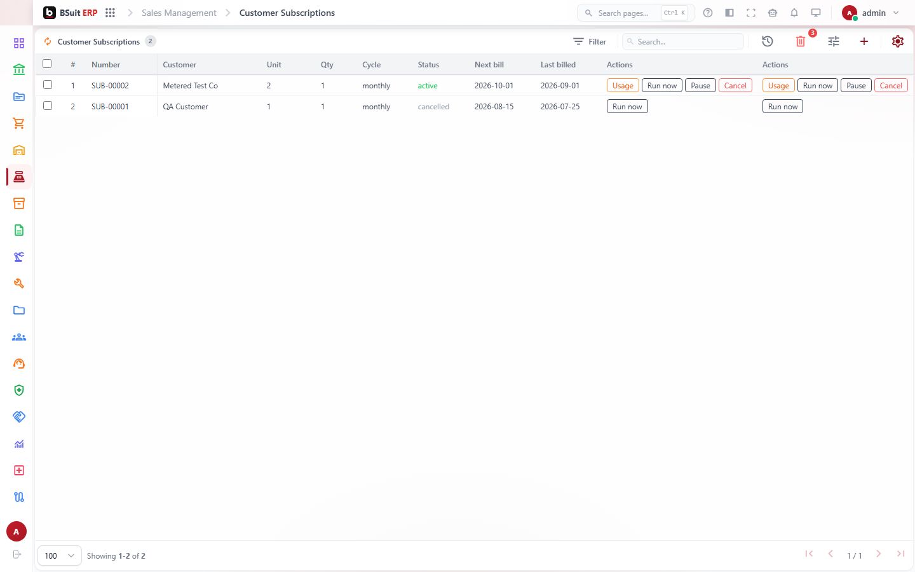Click the logout icon at sidebar bottom
This screenshot has height=572, width=915.
17,554
